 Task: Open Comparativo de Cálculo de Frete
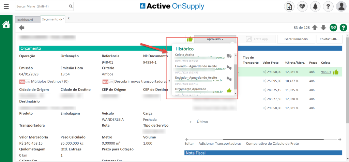coord(272,144)
